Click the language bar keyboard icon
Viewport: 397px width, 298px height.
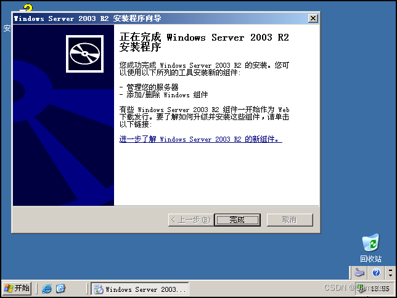[359, 273]
